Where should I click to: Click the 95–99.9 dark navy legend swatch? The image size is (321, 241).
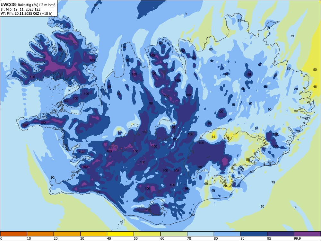point(281,234)
